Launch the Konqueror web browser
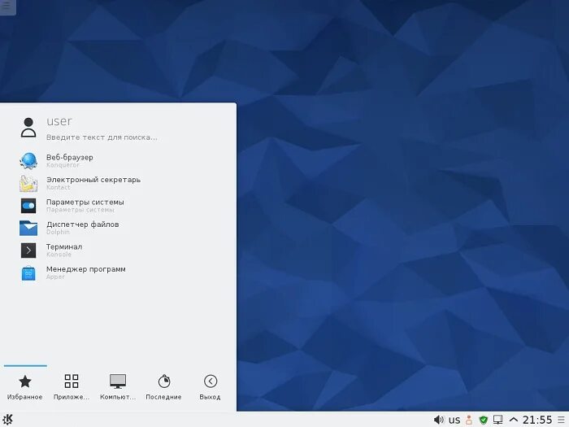The height and width of the screenshot is (427, 569). [x=119, y=161]
